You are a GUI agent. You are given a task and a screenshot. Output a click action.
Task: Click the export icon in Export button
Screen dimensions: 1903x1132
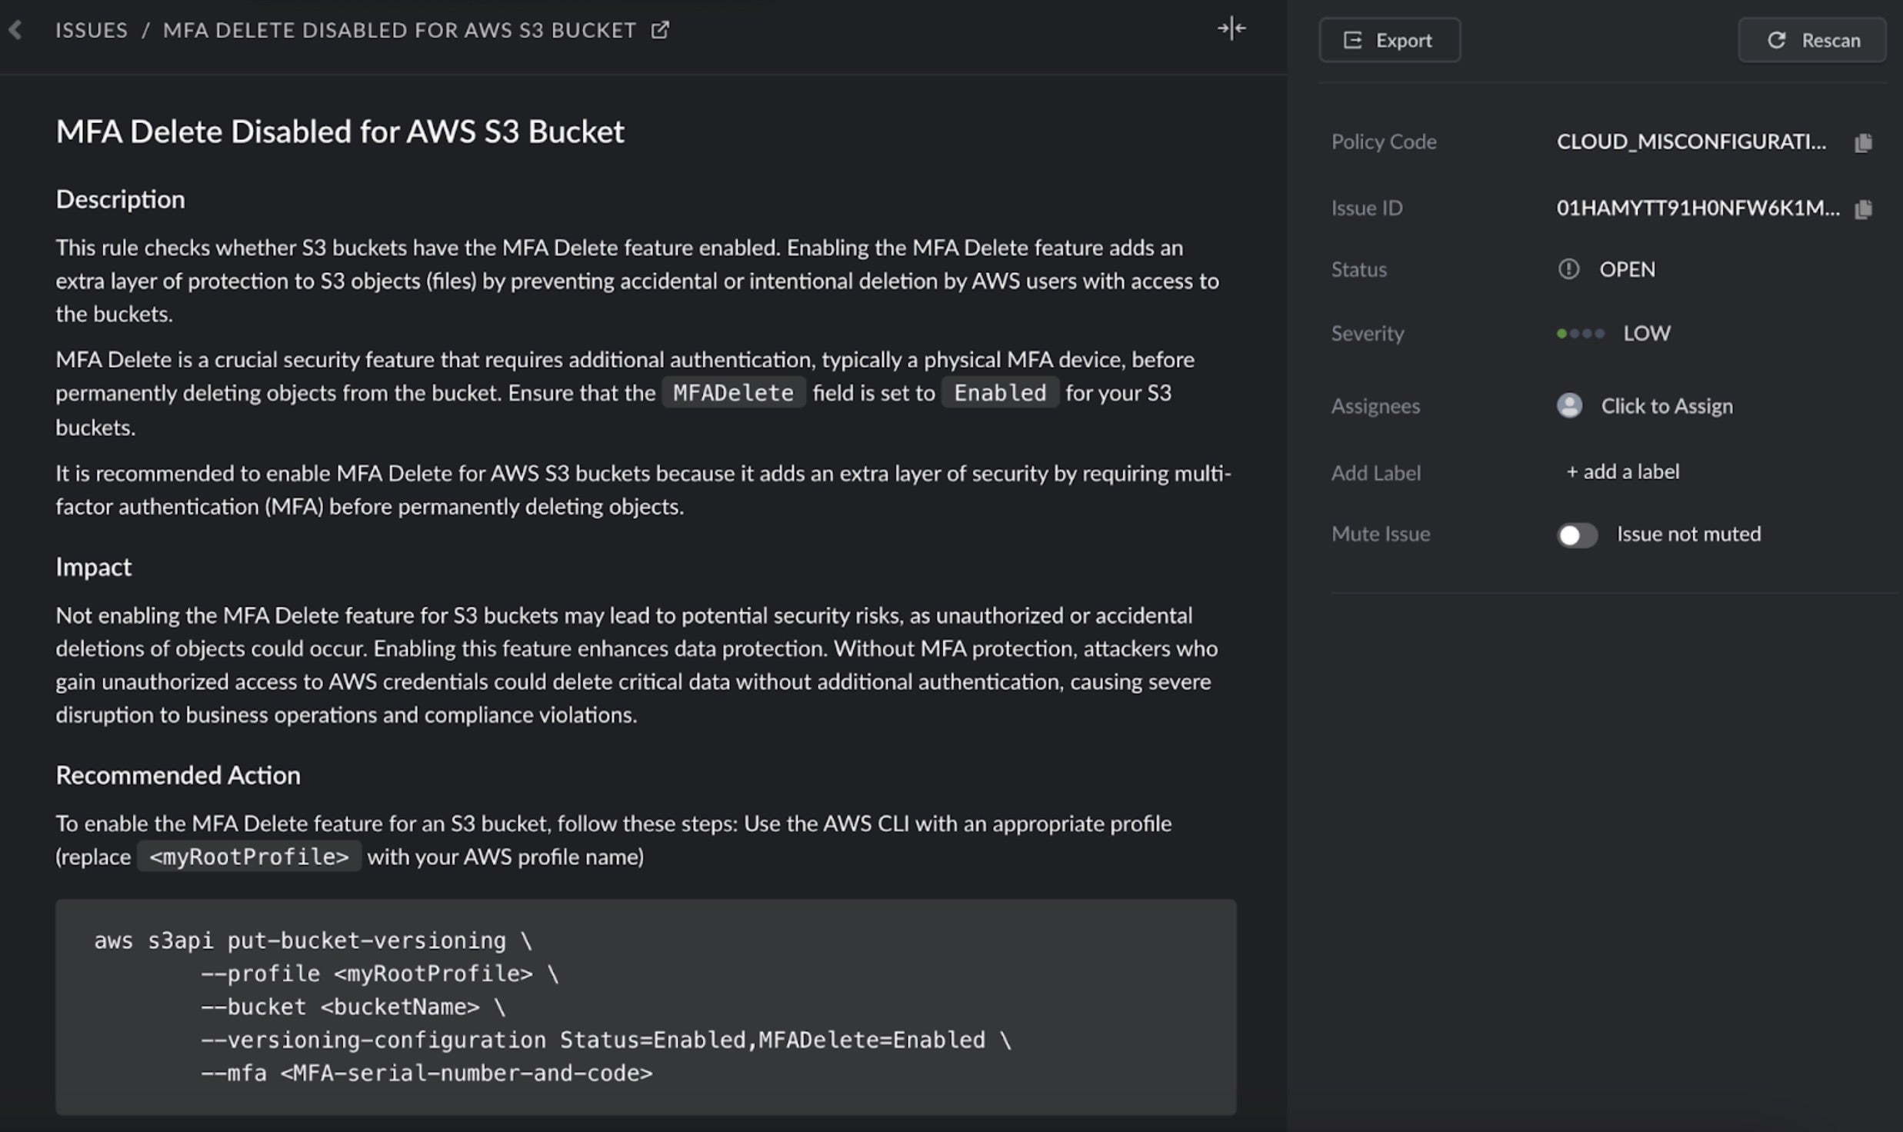(1352, 40)
